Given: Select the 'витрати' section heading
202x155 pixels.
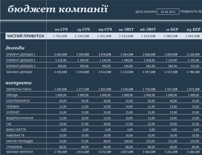Looking at the screenshot, I should (x=19, y=82).
